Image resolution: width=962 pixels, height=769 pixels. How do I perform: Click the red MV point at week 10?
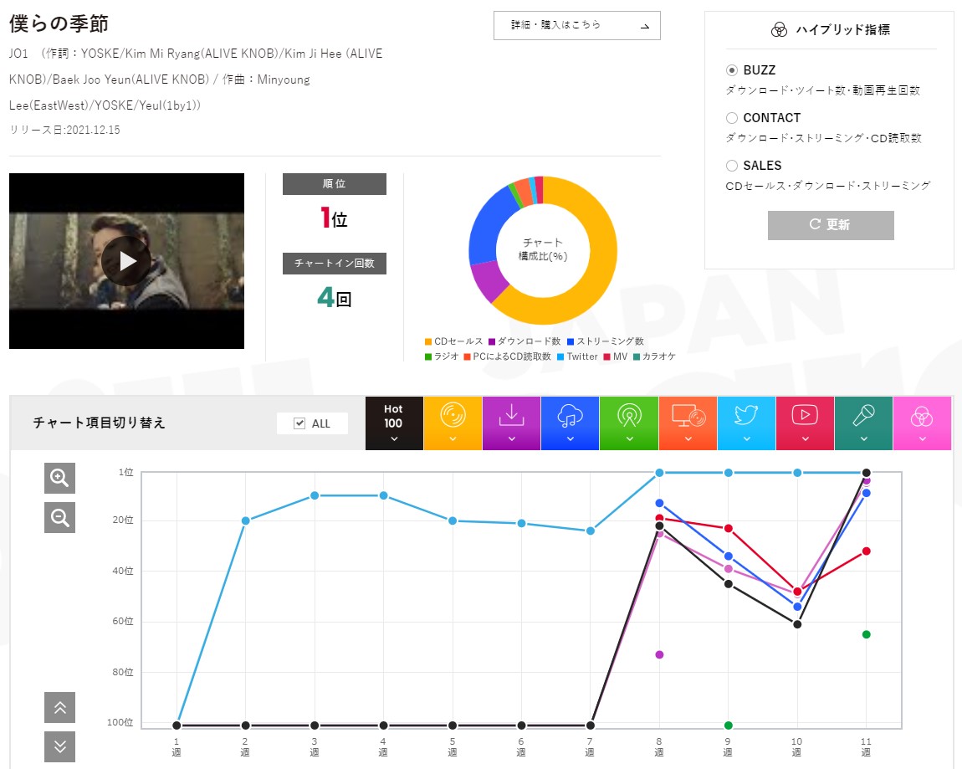tap(797, 592)
